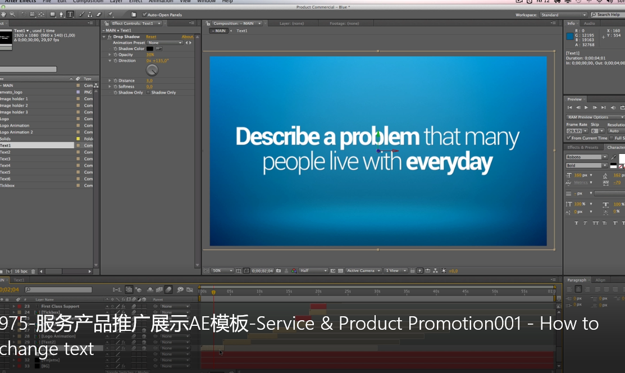Toggle the Drop Shadow fx switch

(x=110, y=37)
